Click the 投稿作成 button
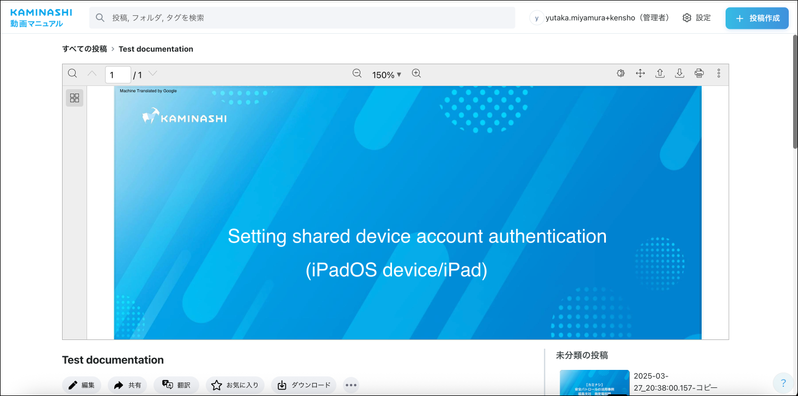Screen dimensions: 798x396 click(x=757, y=18)
